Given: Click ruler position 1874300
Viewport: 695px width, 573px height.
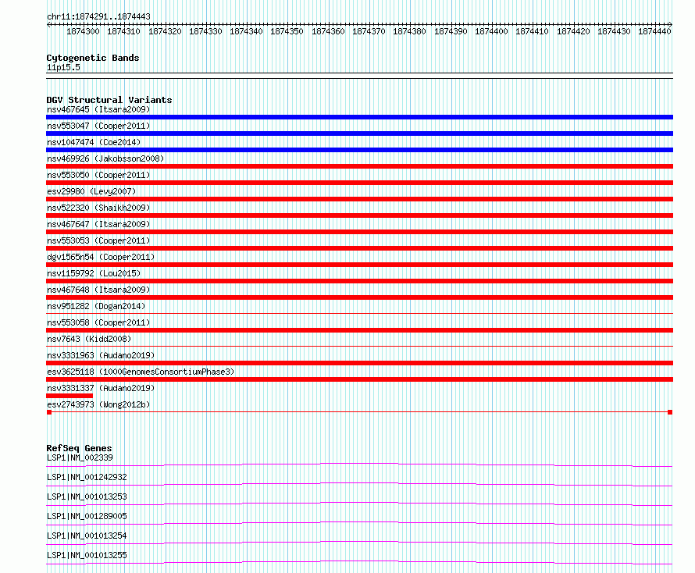Looking at the screenshot, I should tap(83, 31).
